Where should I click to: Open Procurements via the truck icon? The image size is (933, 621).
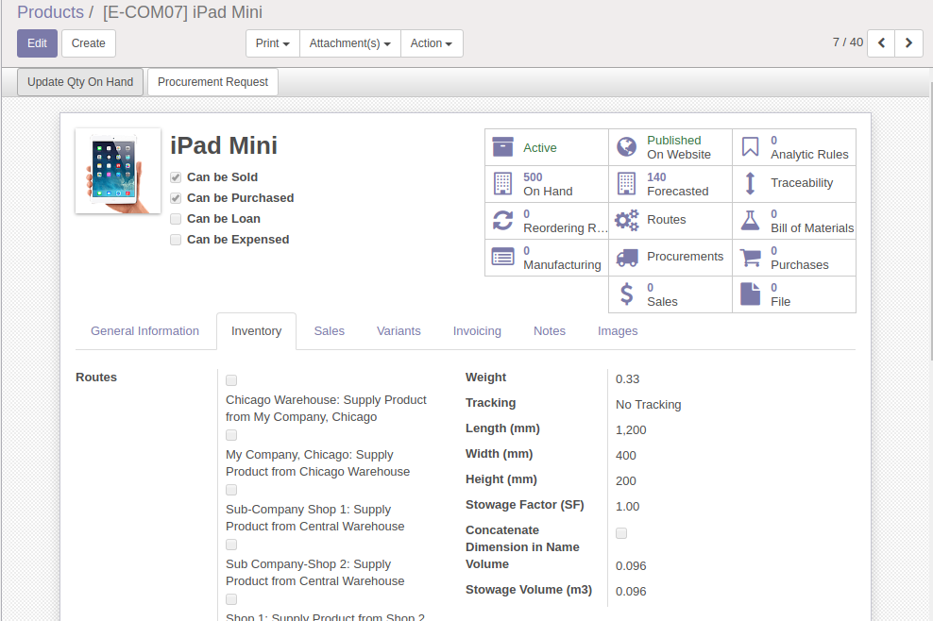pos(627,257)
